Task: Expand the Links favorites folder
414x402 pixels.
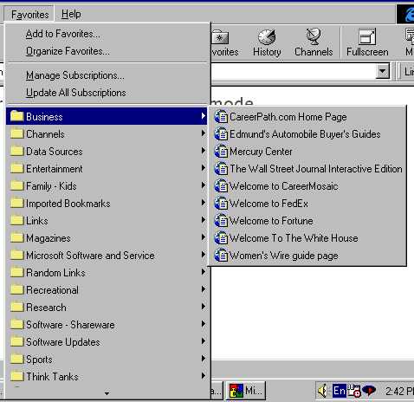Action: click(x=107, y=221)
